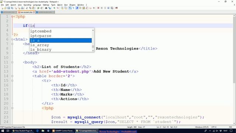Click the UTF-8 encoding status field

[214, 127]
